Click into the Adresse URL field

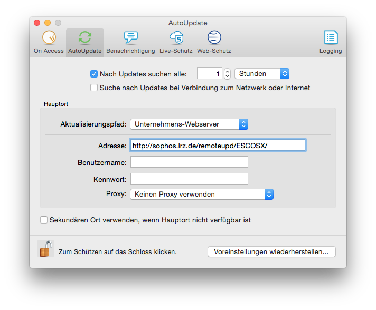pyautogui.click(x=218, y=145)
